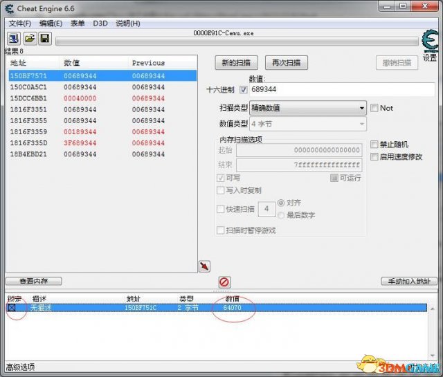
Task: Click address list scrollbar up arrow
Action: [x=432, y=309]
